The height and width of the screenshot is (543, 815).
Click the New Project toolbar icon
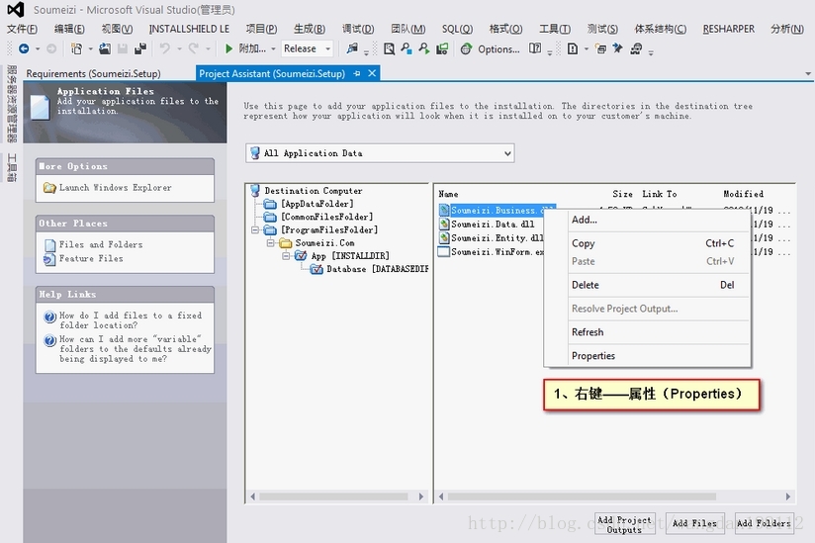76,48
